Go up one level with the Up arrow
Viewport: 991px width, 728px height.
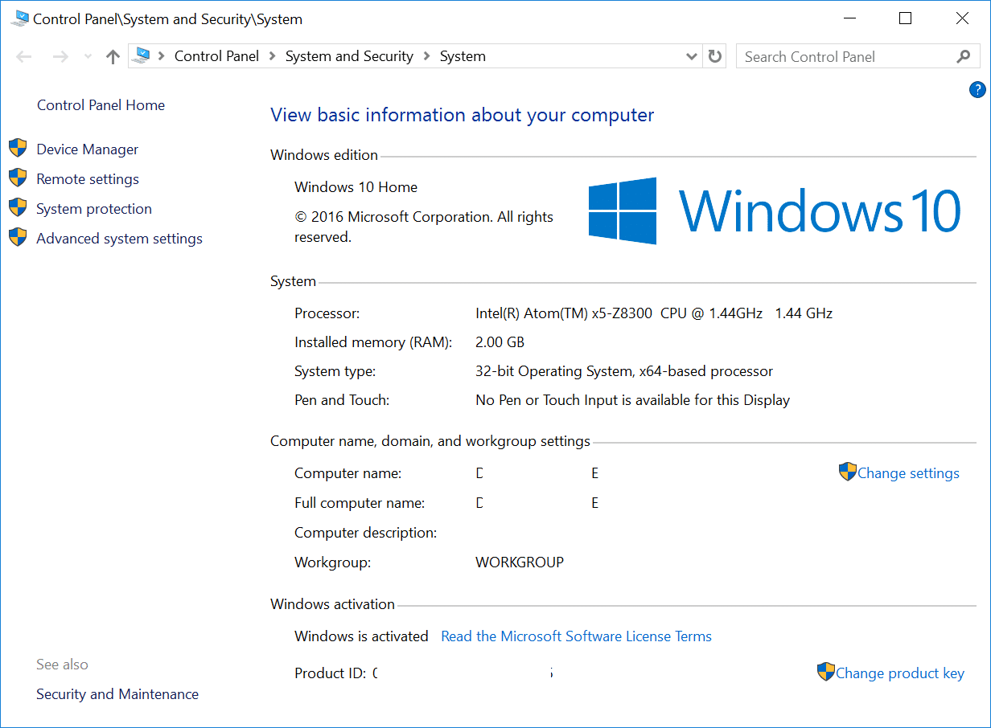113,56
